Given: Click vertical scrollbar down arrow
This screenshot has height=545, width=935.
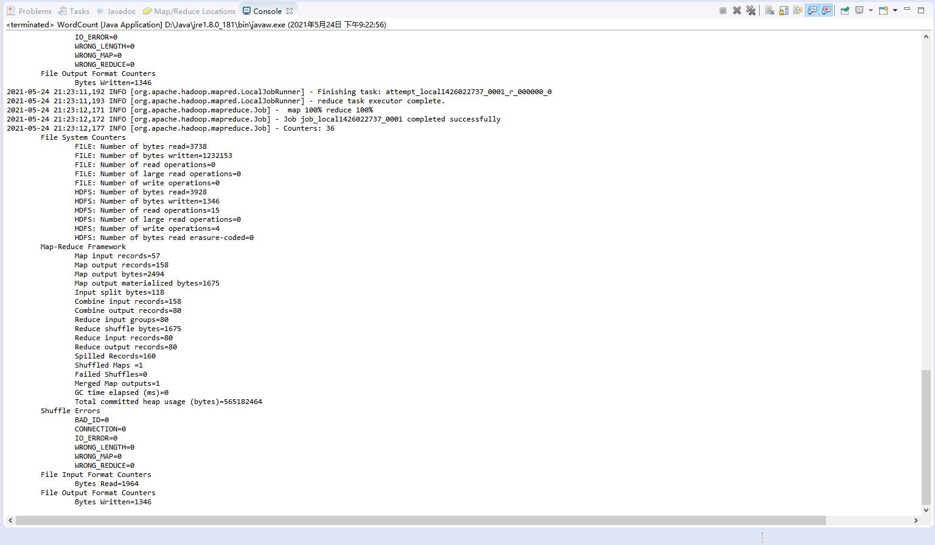Looking at the screenshot, I should point(926,510).
